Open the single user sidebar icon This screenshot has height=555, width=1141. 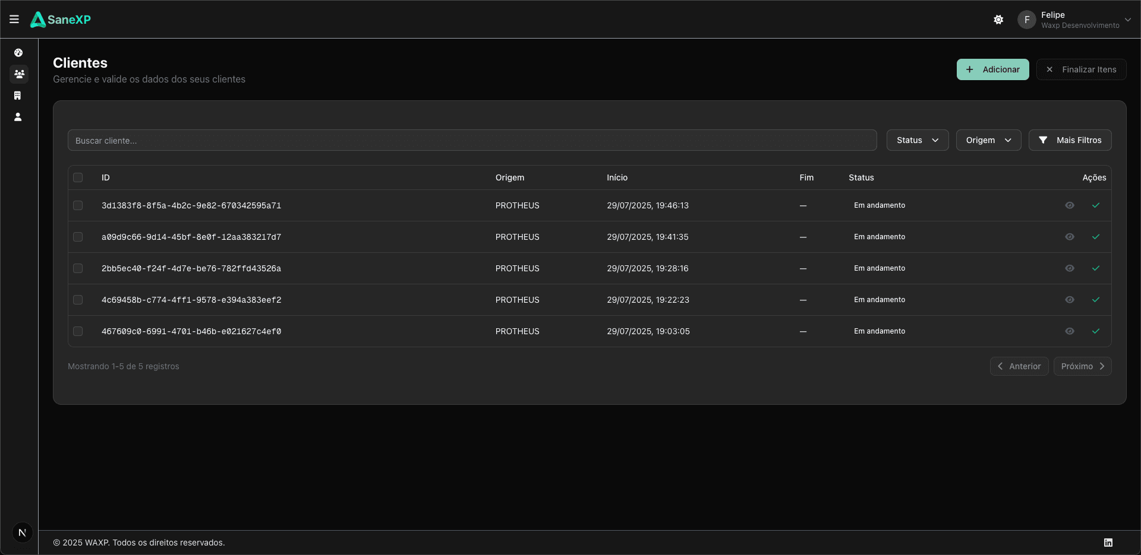(x=18, y=117)
